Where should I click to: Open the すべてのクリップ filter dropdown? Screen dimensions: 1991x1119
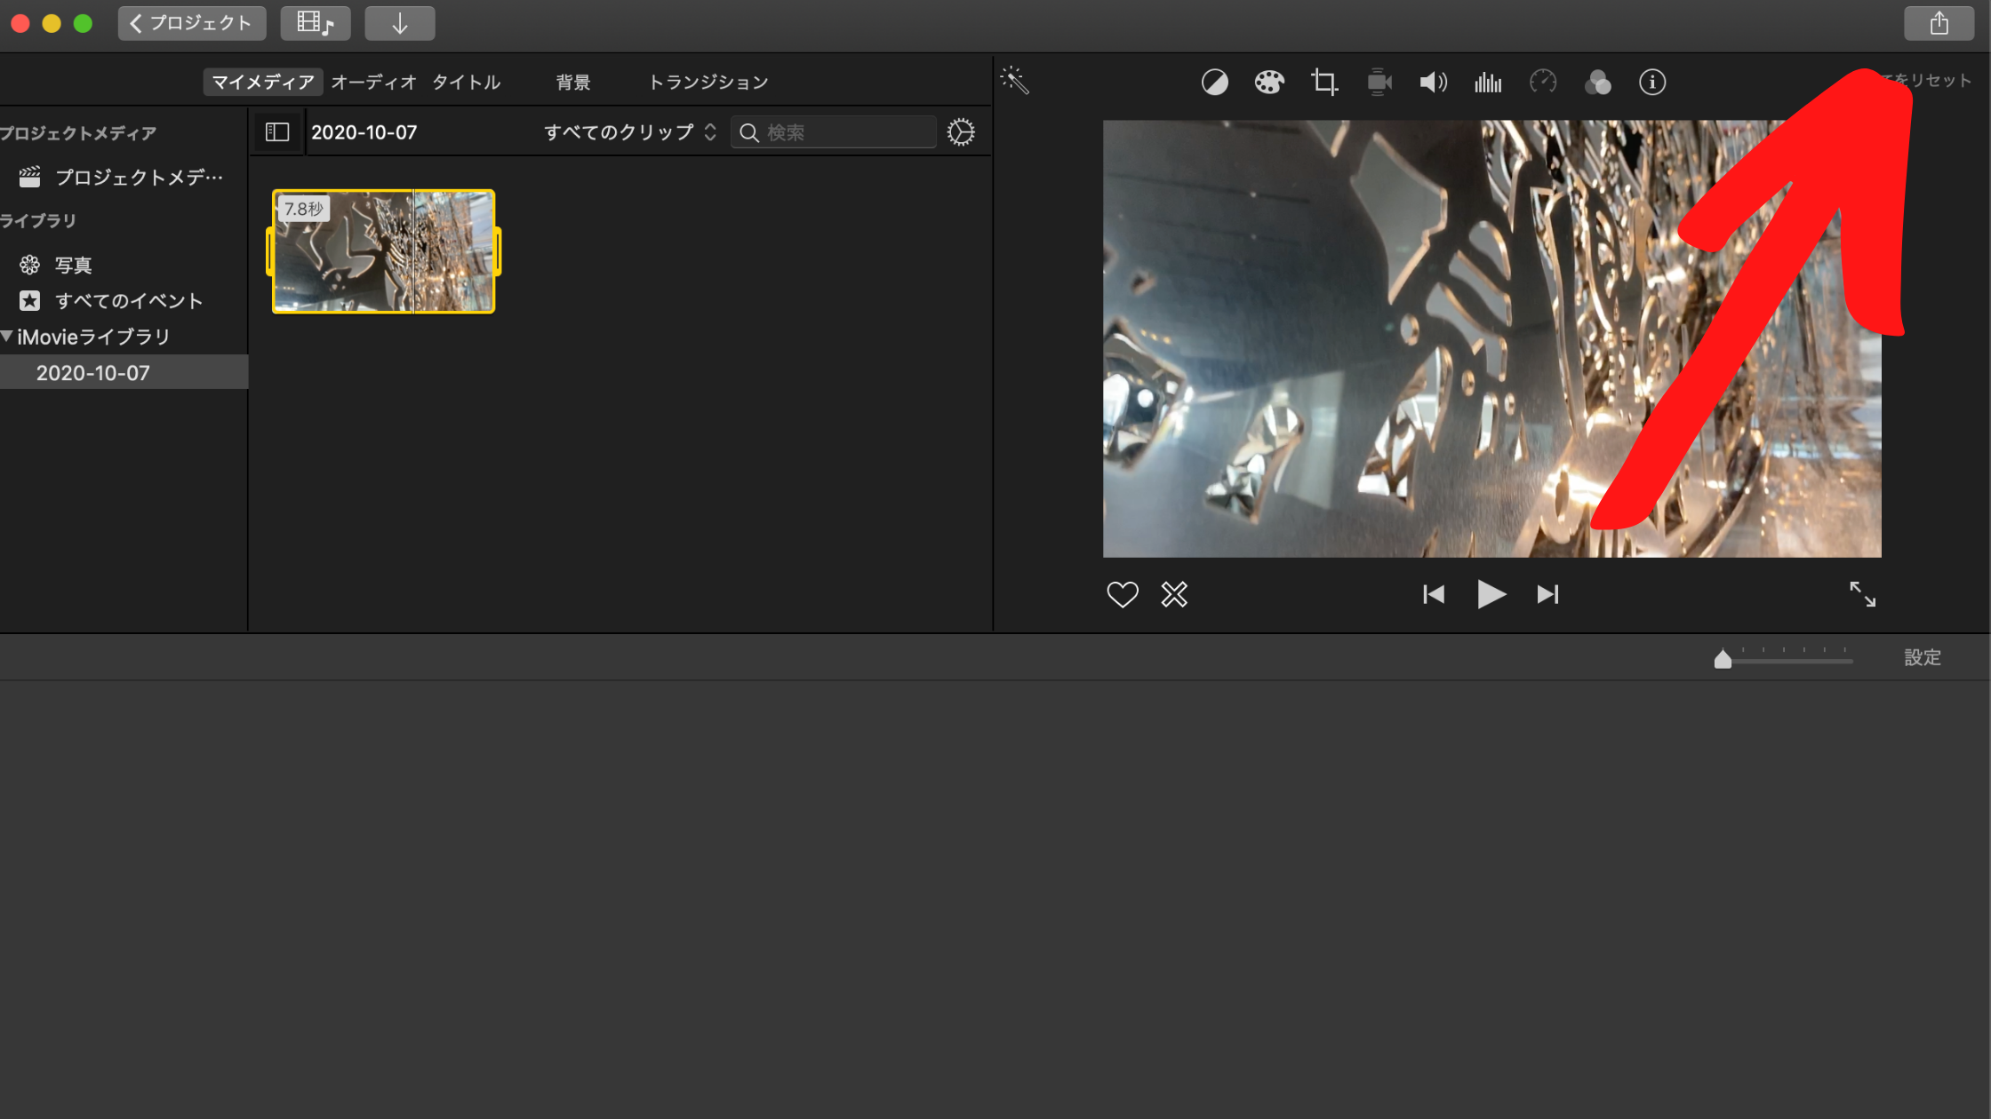tap(629, 132)
